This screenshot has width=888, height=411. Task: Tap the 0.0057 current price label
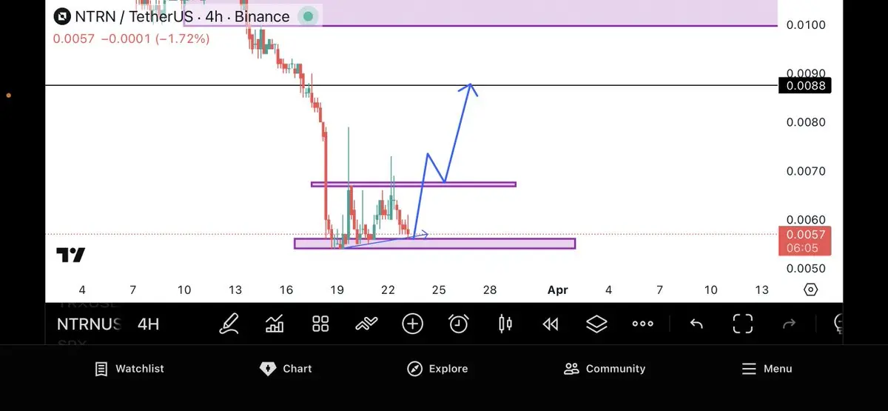(x=805, y=241)
